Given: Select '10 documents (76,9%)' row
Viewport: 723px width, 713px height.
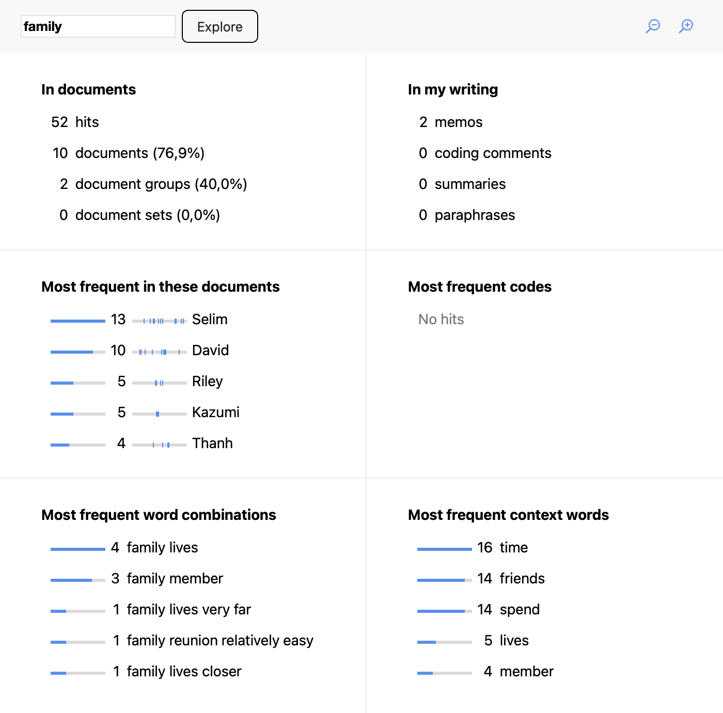Looking at the screenshot, I should 128,153.
